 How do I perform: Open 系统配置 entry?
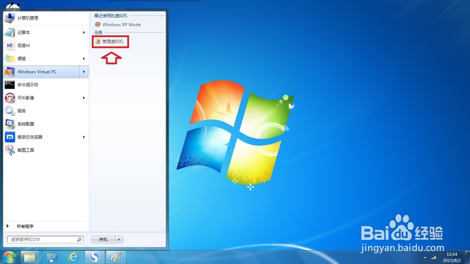(46, 124)
